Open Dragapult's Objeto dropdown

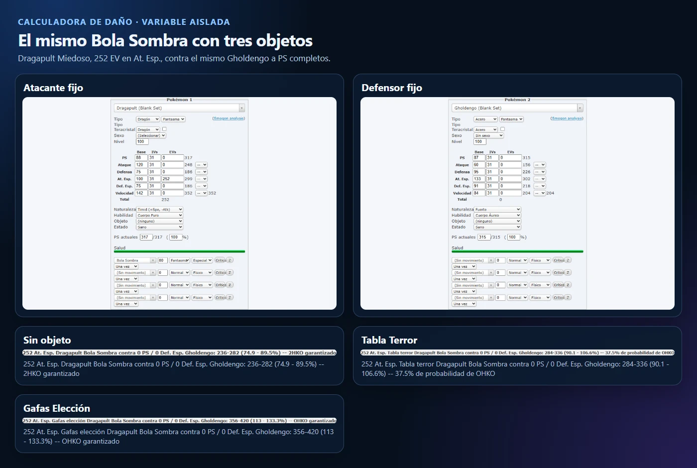(160, 222)
